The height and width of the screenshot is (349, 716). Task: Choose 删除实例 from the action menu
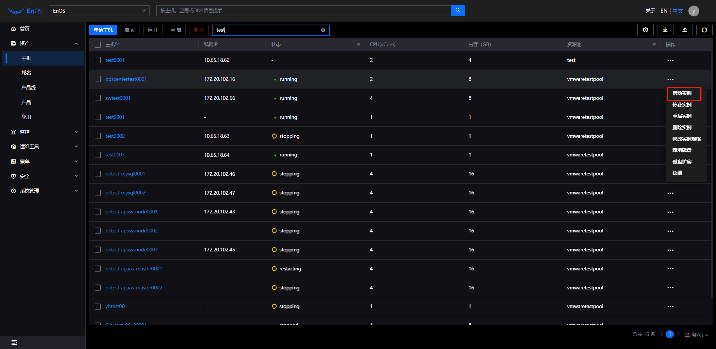coord(682,127)
